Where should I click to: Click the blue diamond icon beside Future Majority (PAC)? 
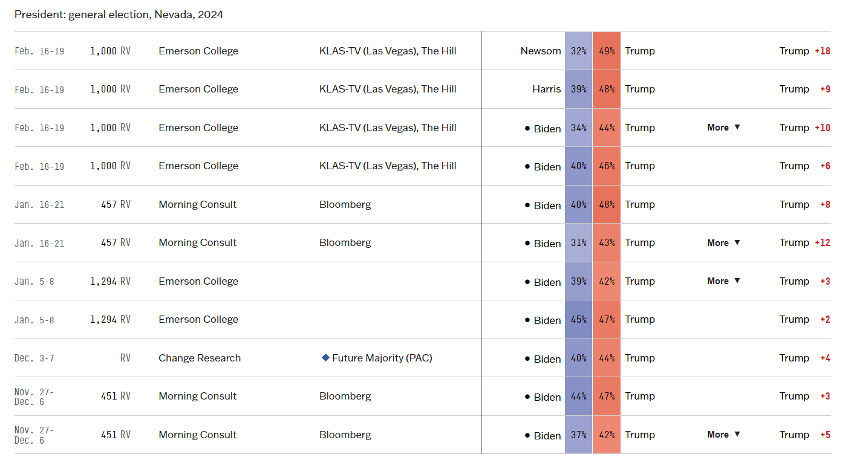tap(325, 358)
